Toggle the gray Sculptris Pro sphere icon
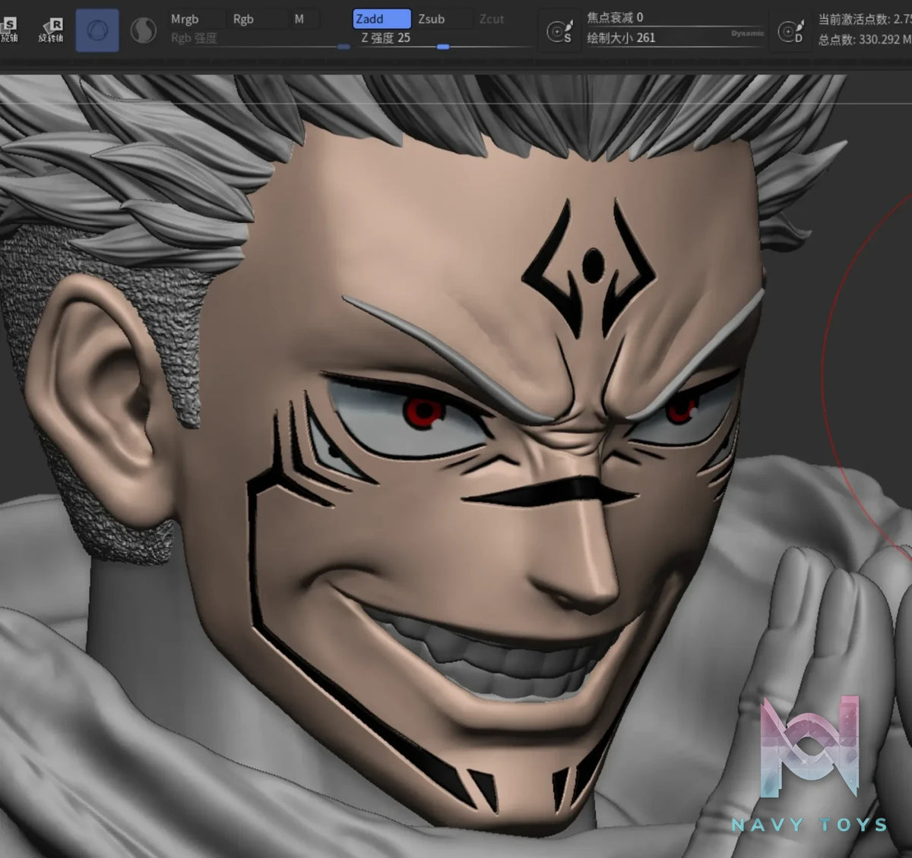Image resolution: width=912 pixels, height=858 pixels. click(143, 30)
